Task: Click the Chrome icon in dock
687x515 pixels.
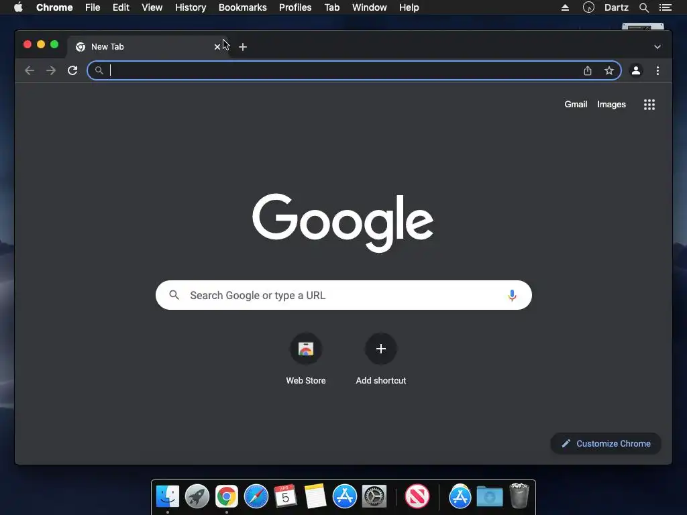Action: (x=227, y=497)
